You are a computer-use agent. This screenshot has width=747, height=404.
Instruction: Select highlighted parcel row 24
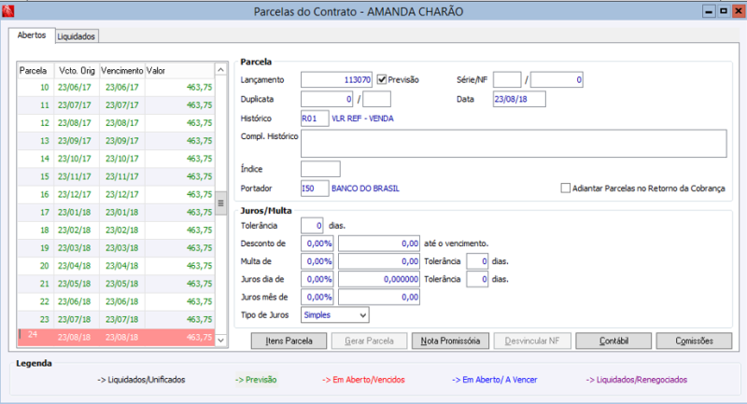click(x=116, y=337)
